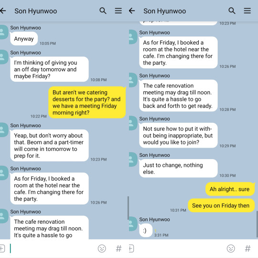Tap the hashtag icon in left chat
258x258 pixels.
pyautogui.click(x=118, y=248)
